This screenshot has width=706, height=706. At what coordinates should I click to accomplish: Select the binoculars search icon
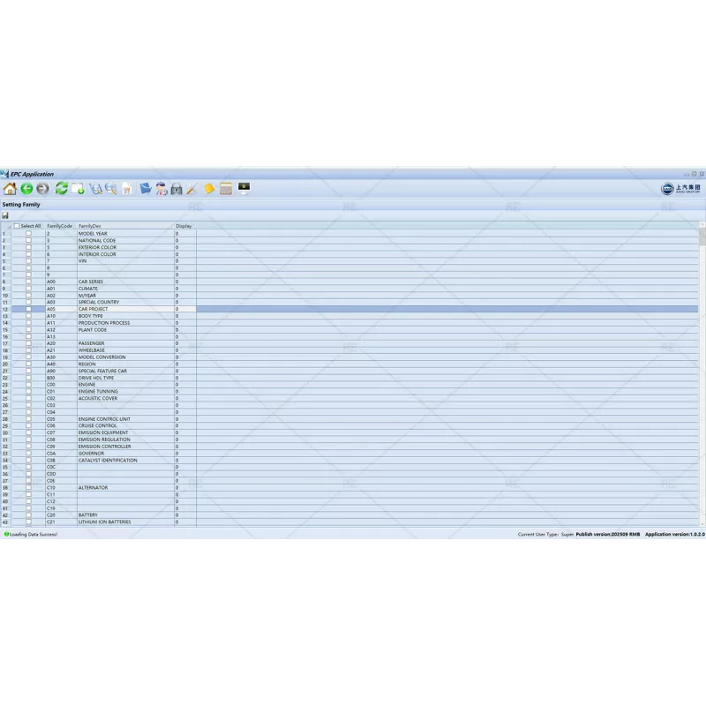94,189
